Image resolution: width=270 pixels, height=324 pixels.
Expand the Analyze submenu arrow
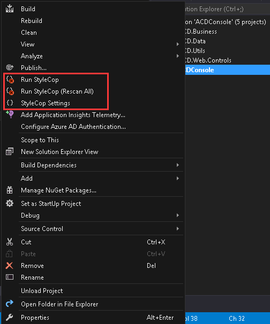click(x=178, y=56)
